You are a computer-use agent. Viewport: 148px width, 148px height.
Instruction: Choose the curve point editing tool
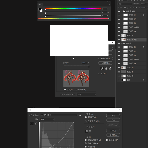coord(32,123)
